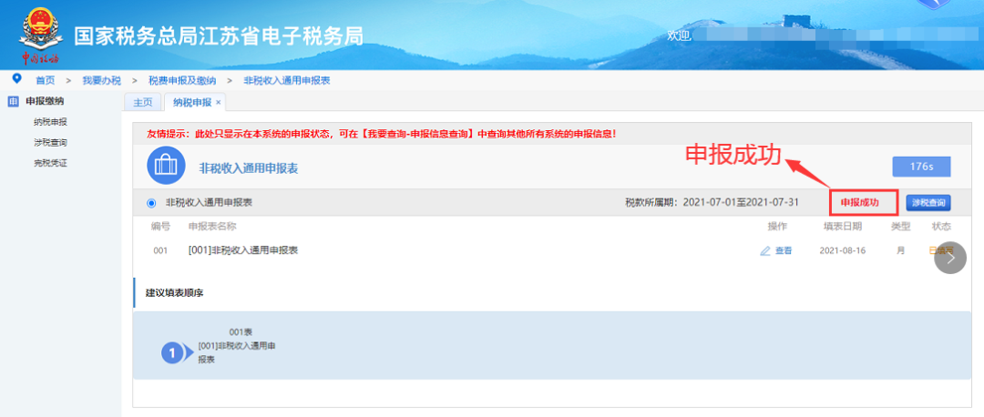
Task: Click the 税款所属期 date range text
Action: 712,202
